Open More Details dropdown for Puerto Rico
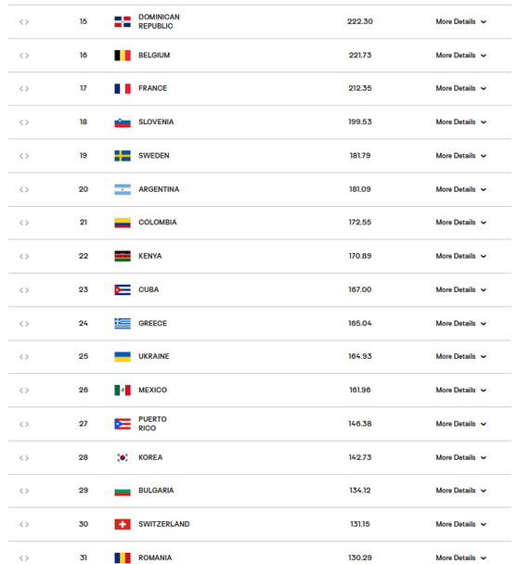The height and width of the screenshot is (564, 518). pyautogui.click(x=460, y=424)
